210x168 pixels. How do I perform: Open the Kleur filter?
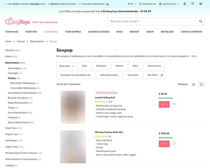point(135,66)
